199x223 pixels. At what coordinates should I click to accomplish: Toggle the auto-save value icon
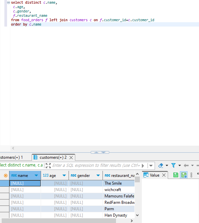[184, 175]
